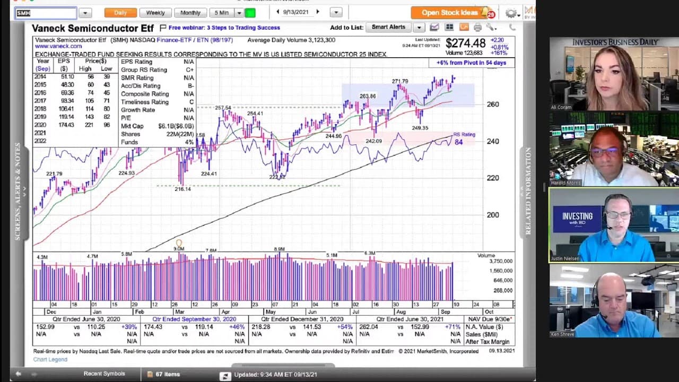
Task: Open the multi-chart grid view icon
Action: coord(449,27)
